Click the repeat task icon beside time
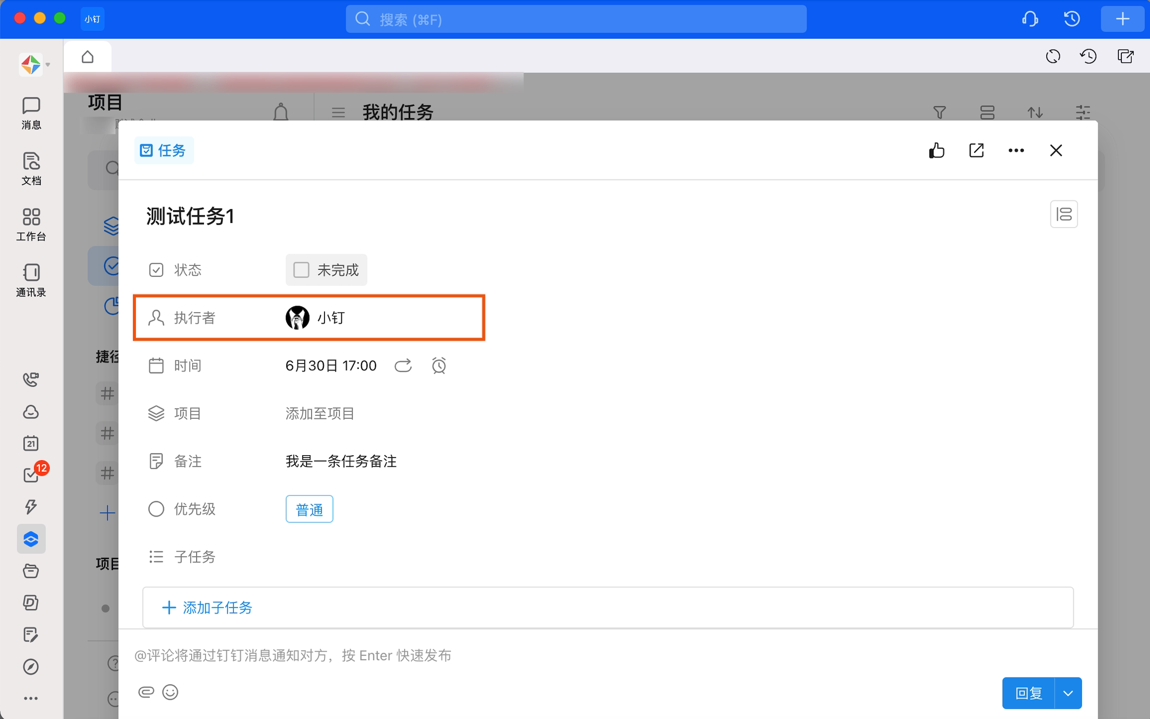This screenshot has height=719, width=1150. click(403, 366)
